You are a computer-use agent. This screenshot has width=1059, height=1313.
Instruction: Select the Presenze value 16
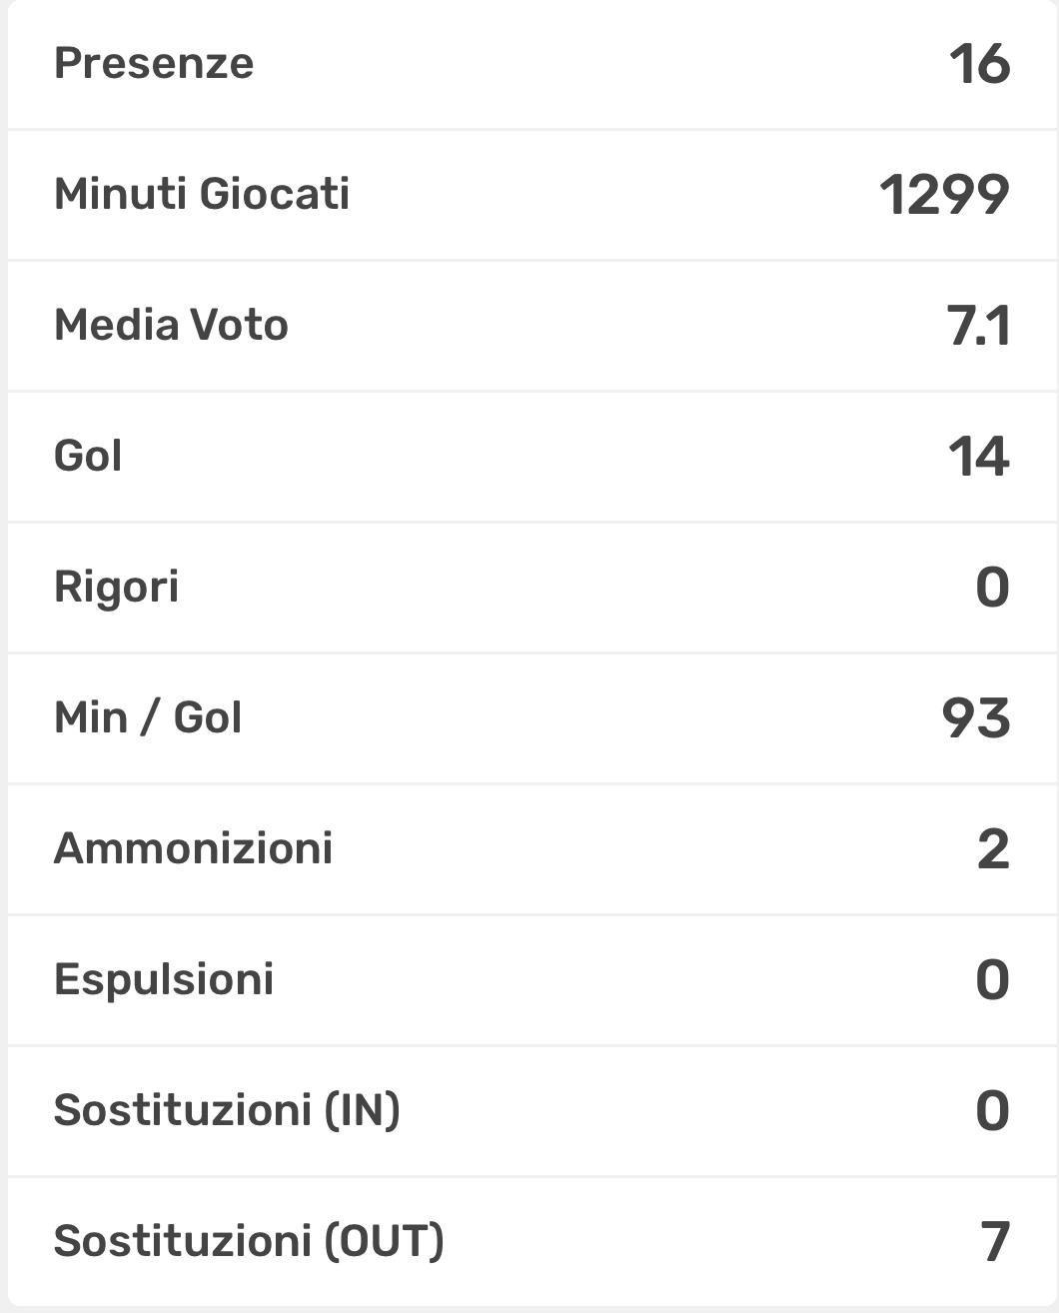(979, 64)
